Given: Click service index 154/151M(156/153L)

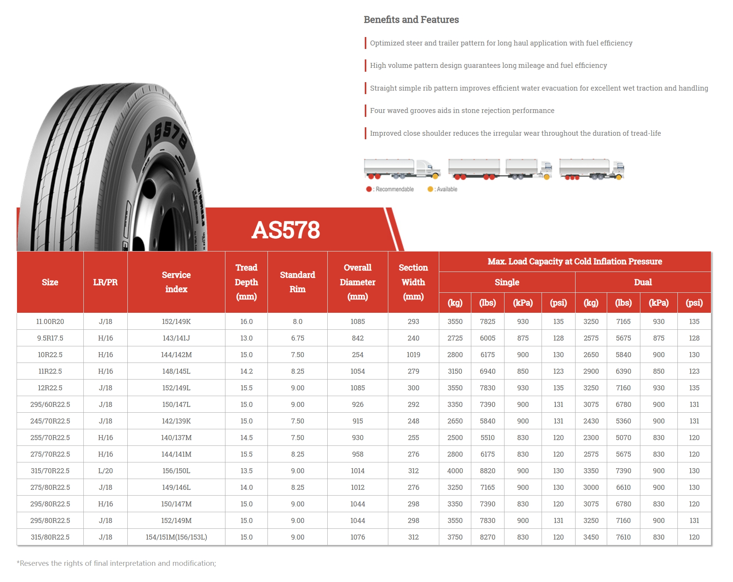Looking at the screenshot, I should [176, 537].
